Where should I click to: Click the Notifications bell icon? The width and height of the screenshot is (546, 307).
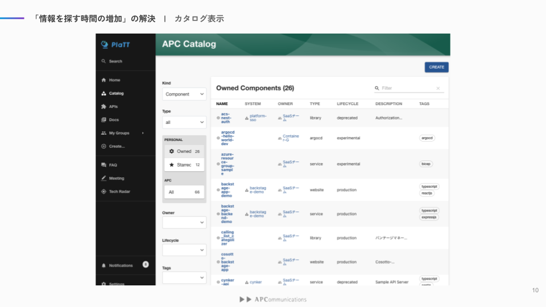coord(104,265)
